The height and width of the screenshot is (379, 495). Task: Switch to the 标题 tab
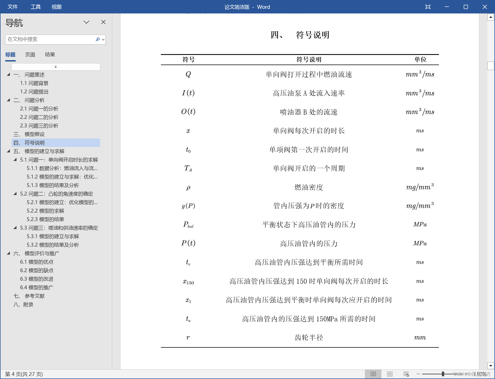pos(10,55)
